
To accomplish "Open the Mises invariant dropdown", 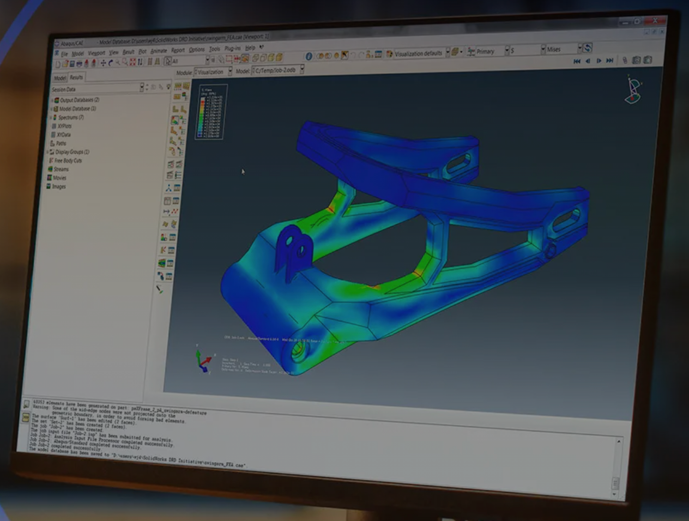I will pyautogui.click(x=578, y=49).
